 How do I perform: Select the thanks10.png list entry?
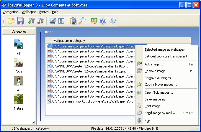[x=90, y=66]
